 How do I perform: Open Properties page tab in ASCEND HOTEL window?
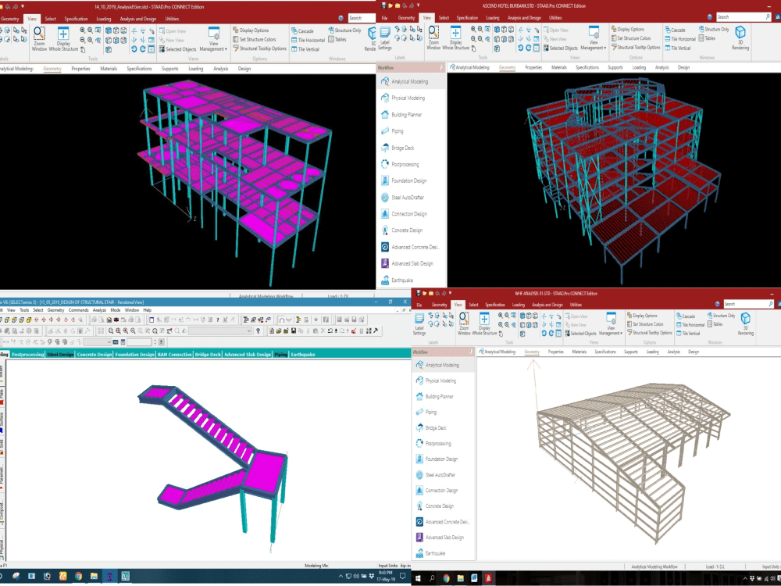tap(533, 67)
